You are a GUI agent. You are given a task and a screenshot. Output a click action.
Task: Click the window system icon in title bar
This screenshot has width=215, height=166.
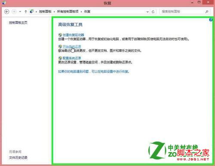click(4, 3)
